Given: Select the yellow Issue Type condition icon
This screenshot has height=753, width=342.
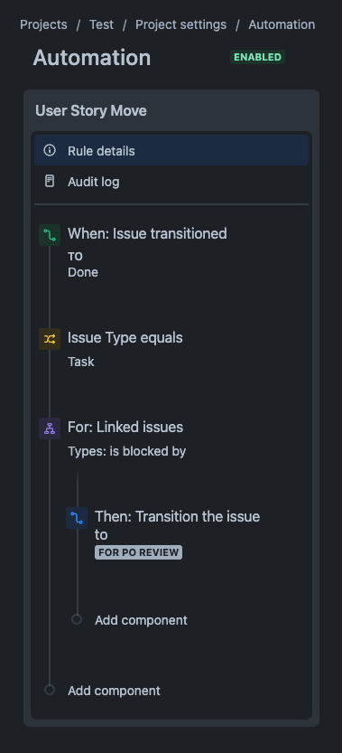Looking at the screenshot, I should tap(50, 339).
